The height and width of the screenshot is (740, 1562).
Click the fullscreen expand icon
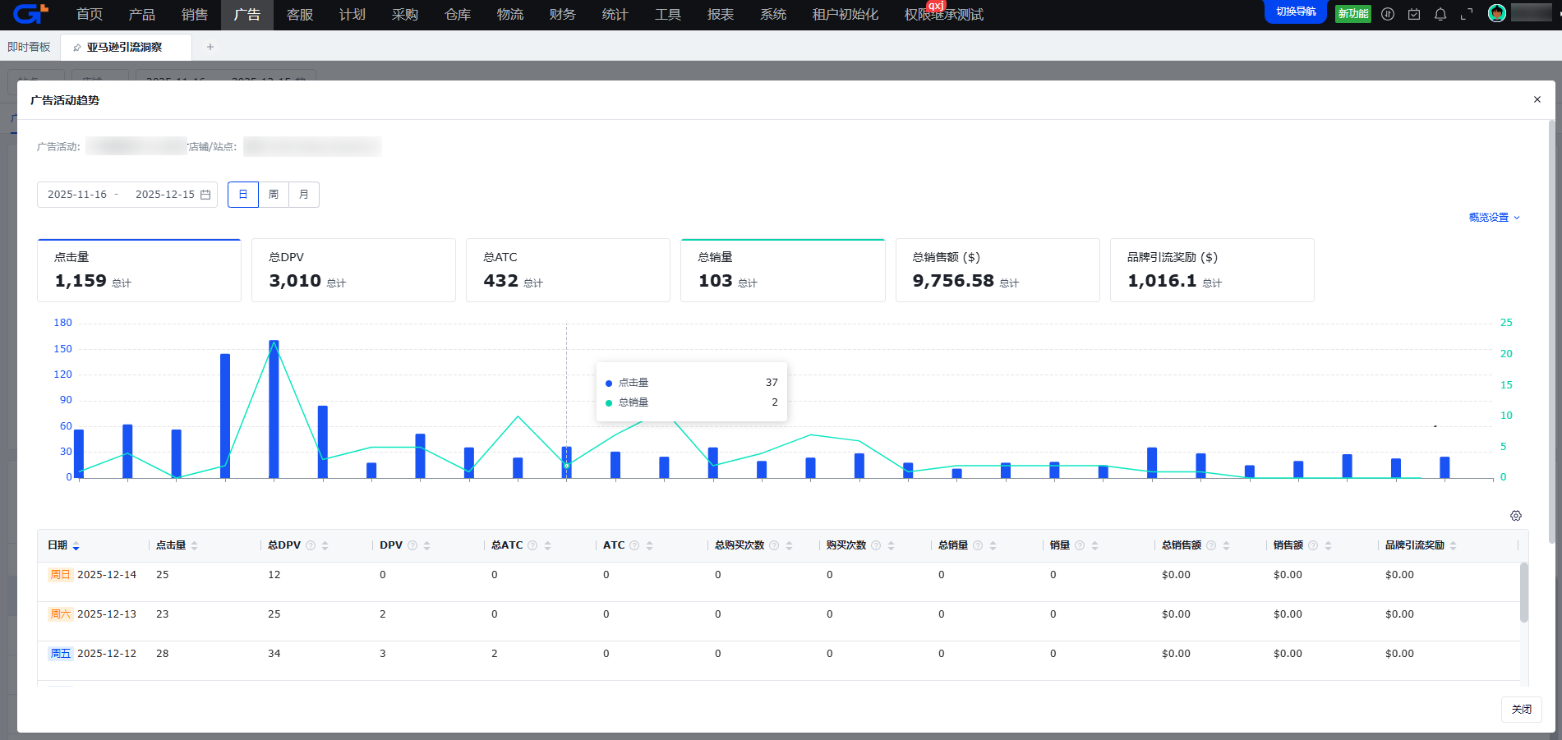click(1467, 14)
